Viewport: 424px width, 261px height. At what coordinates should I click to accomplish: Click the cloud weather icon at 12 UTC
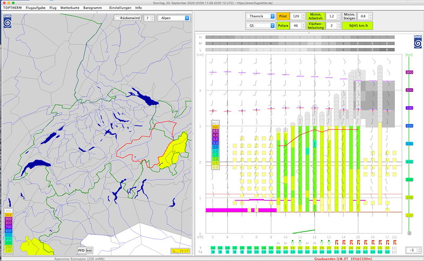click(x=314, y=243)
